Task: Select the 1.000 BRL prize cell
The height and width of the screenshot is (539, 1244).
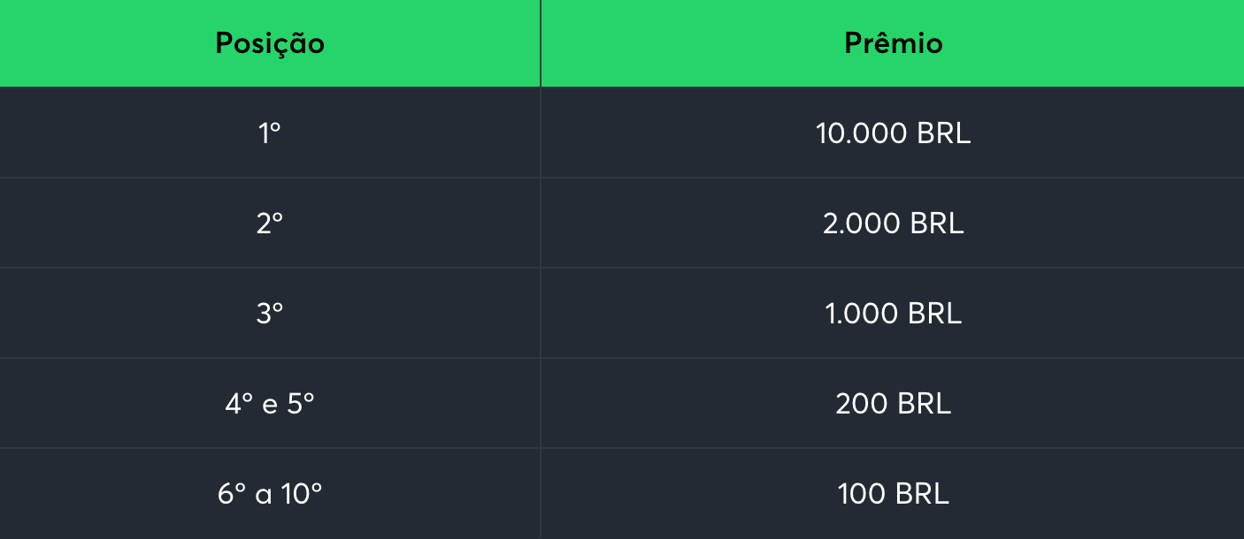Action: pos(893,314)
